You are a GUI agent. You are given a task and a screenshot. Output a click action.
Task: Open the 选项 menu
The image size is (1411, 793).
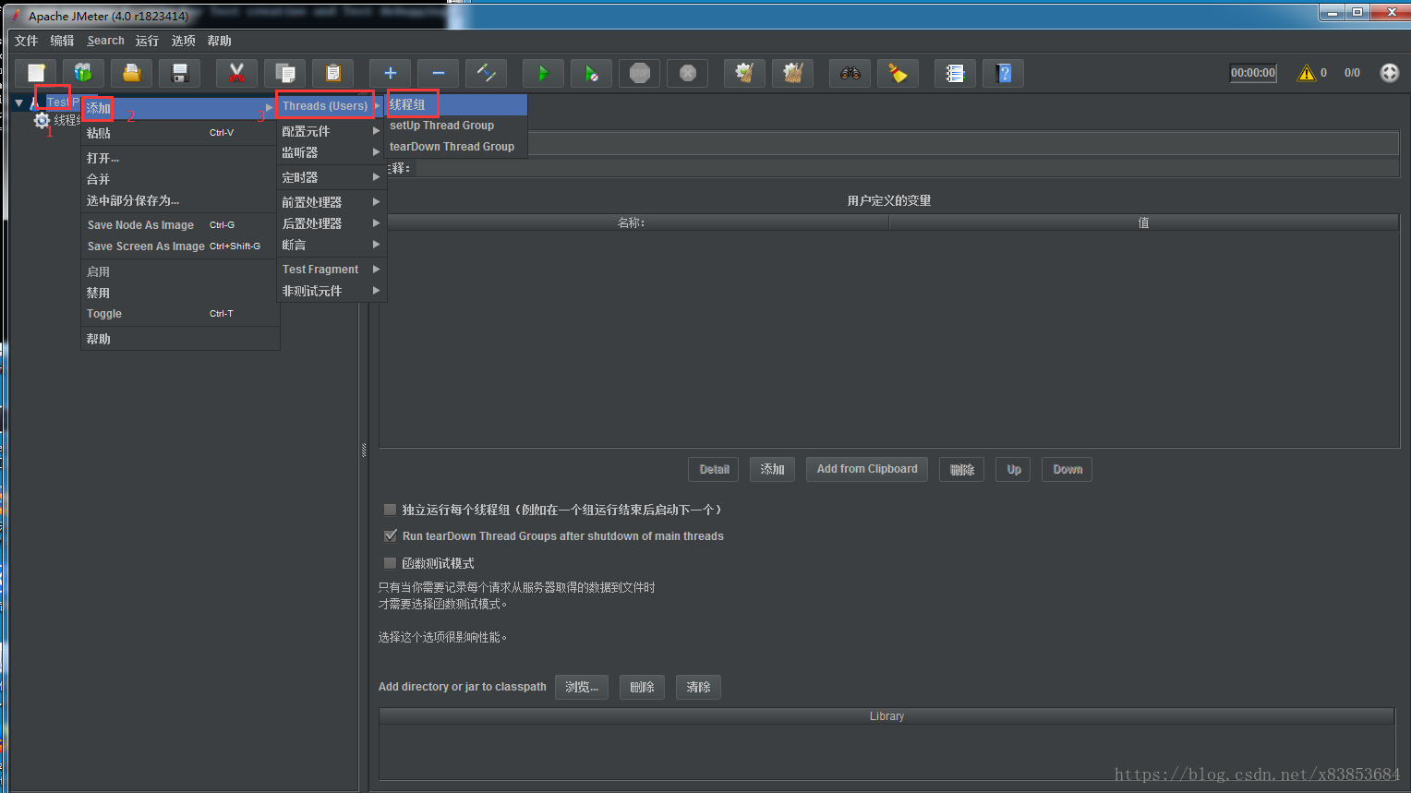point(183,41)
